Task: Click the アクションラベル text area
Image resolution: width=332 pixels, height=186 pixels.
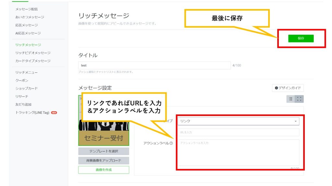Action: pos(238,152)
